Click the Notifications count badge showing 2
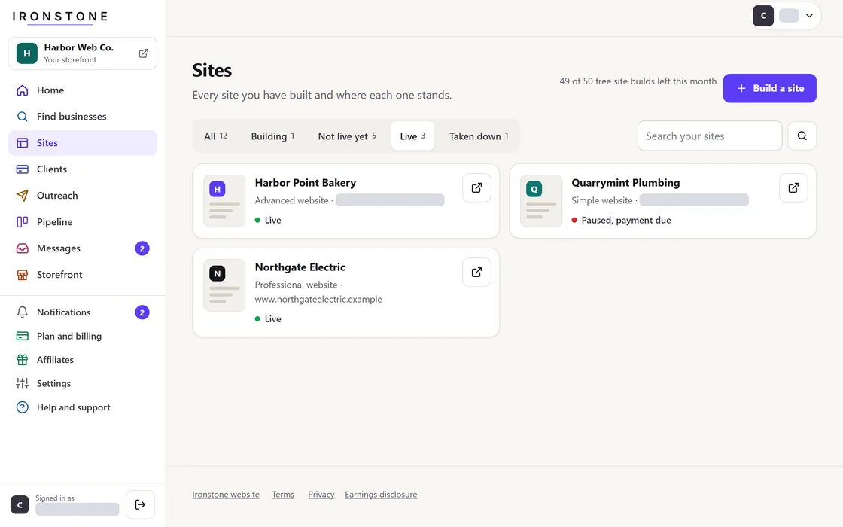 [142, 312]
